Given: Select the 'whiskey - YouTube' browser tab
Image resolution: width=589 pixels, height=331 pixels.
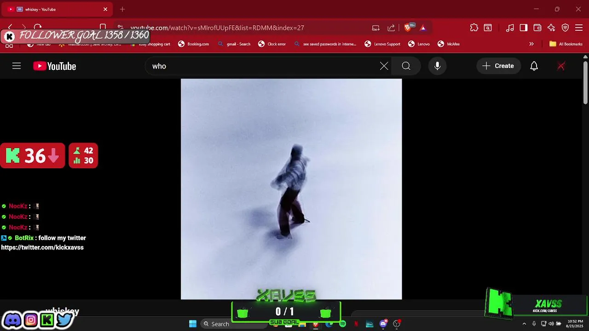Looking at the screenshot, I should [57, 9].
